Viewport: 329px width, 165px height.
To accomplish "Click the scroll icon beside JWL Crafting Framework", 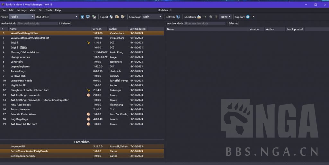I will pos(88,95).
